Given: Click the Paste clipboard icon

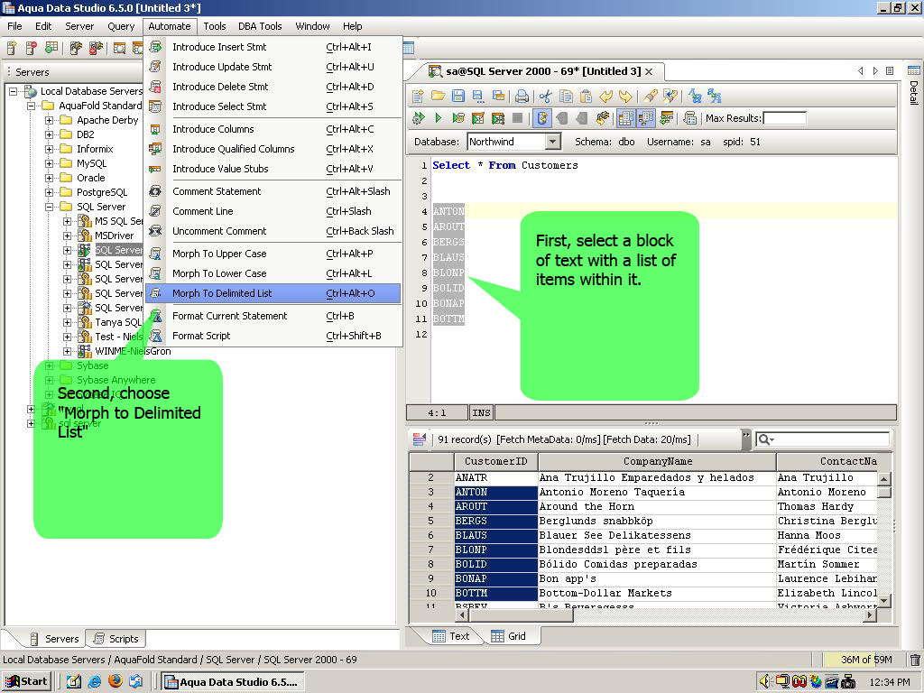Looking at the screenshot, I should point(586,96).
